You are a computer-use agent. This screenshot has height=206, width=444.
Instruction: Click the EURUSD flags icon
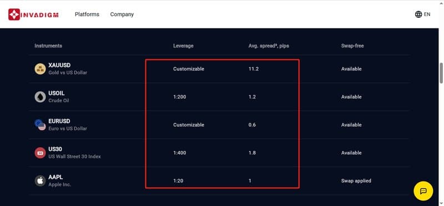click(x=40, y=125)
